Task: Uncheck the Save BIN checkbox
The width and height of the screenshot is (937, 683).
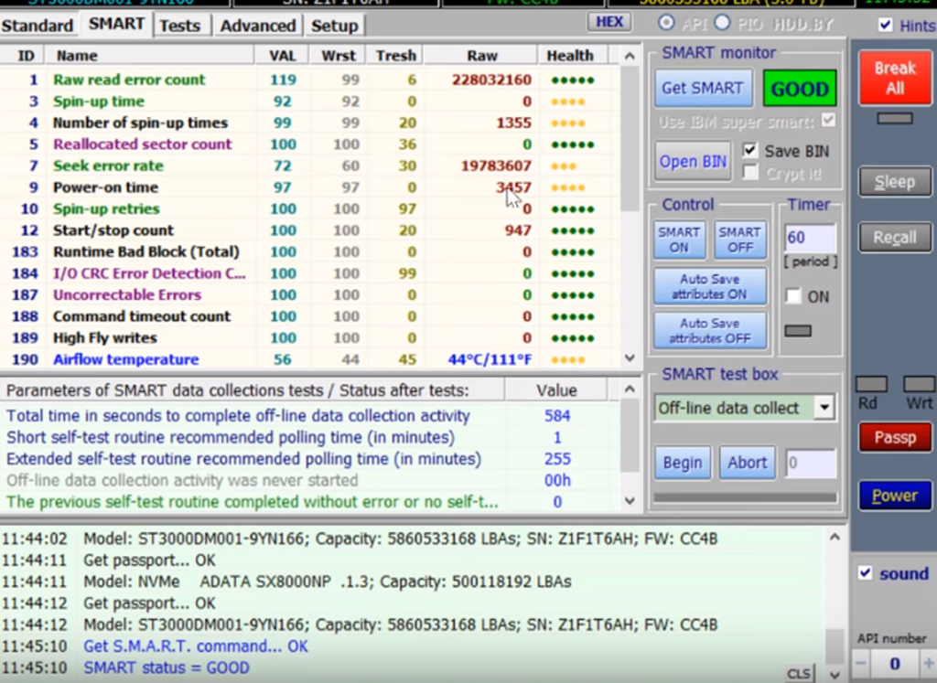Action: click(750, 150)
